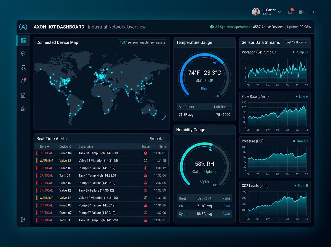331x247 pixels.
Task: Open the dashboard grid view in sidebar
Action: click(23, 40)
